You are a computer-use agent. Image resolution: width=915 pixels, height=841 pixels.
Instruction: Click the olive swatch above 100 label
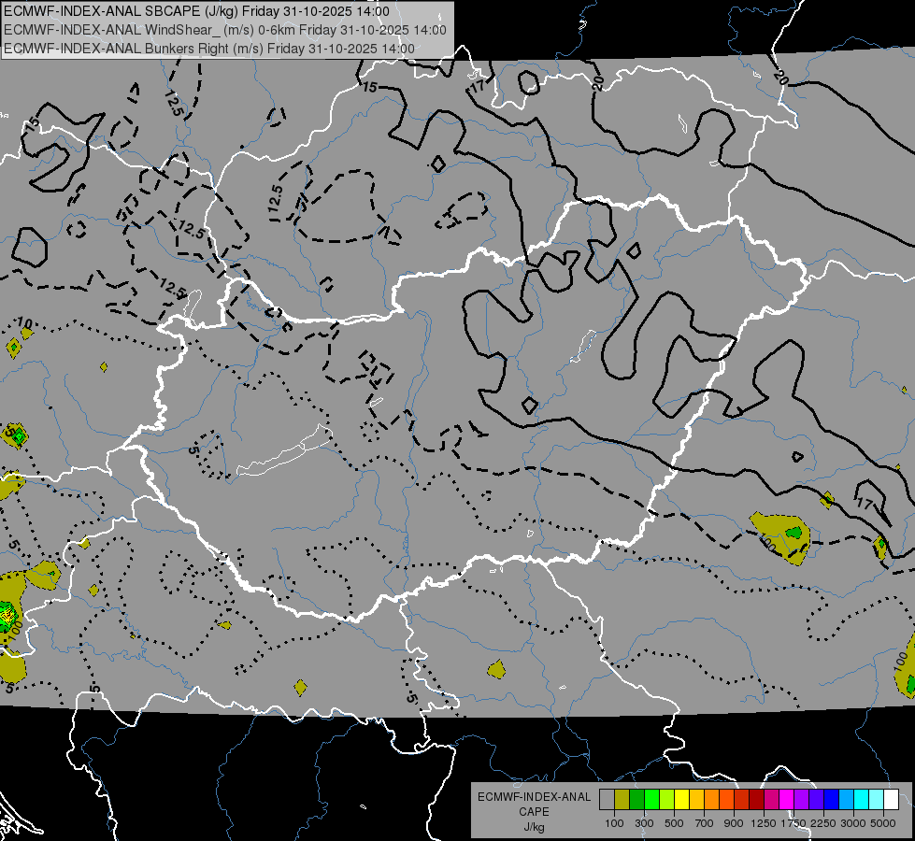pos(622,799)
